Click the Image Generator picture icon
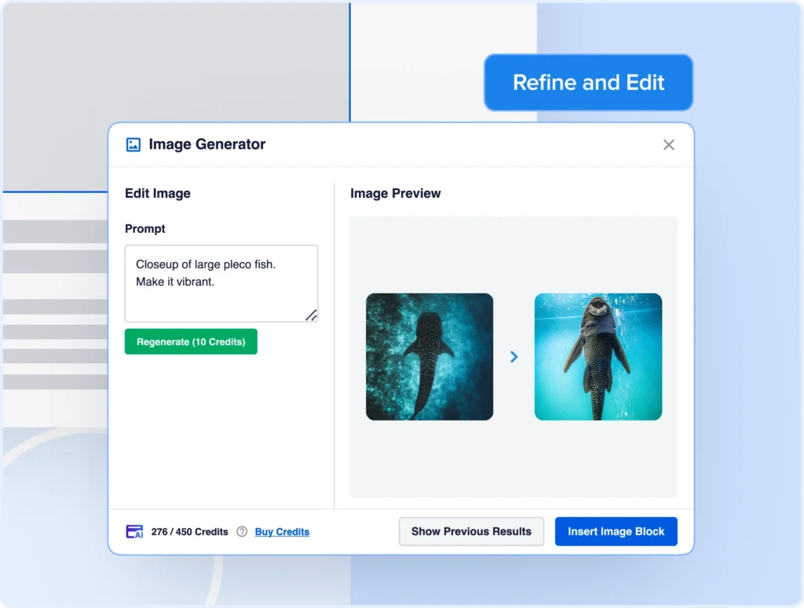This screenshot has height=608, width=804. click(x=133, y=145)
